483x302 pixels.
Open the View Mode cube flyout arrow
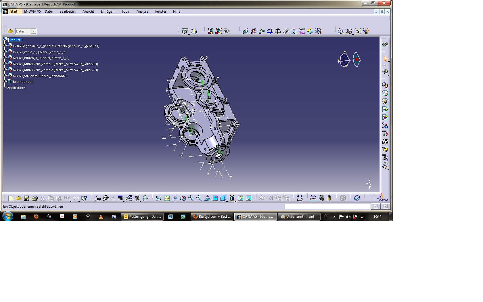point(227,201)
